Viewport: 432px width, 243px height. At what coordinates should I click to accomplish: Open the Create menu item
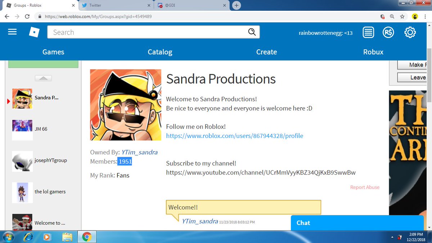pyautogui.click(x=266, y=52)
